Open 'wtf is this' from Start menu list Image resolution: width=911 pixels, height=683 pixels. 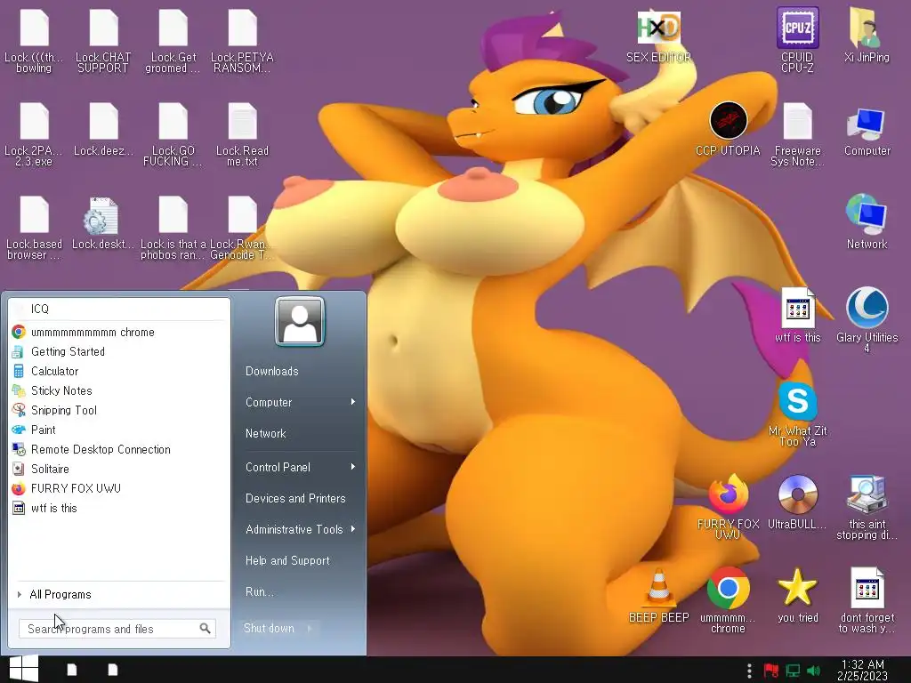tap(118, 508)
